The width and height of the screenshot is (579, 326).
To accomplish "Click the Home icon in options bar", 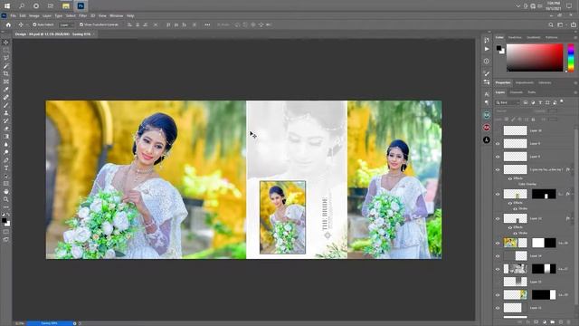I will 8,24.
